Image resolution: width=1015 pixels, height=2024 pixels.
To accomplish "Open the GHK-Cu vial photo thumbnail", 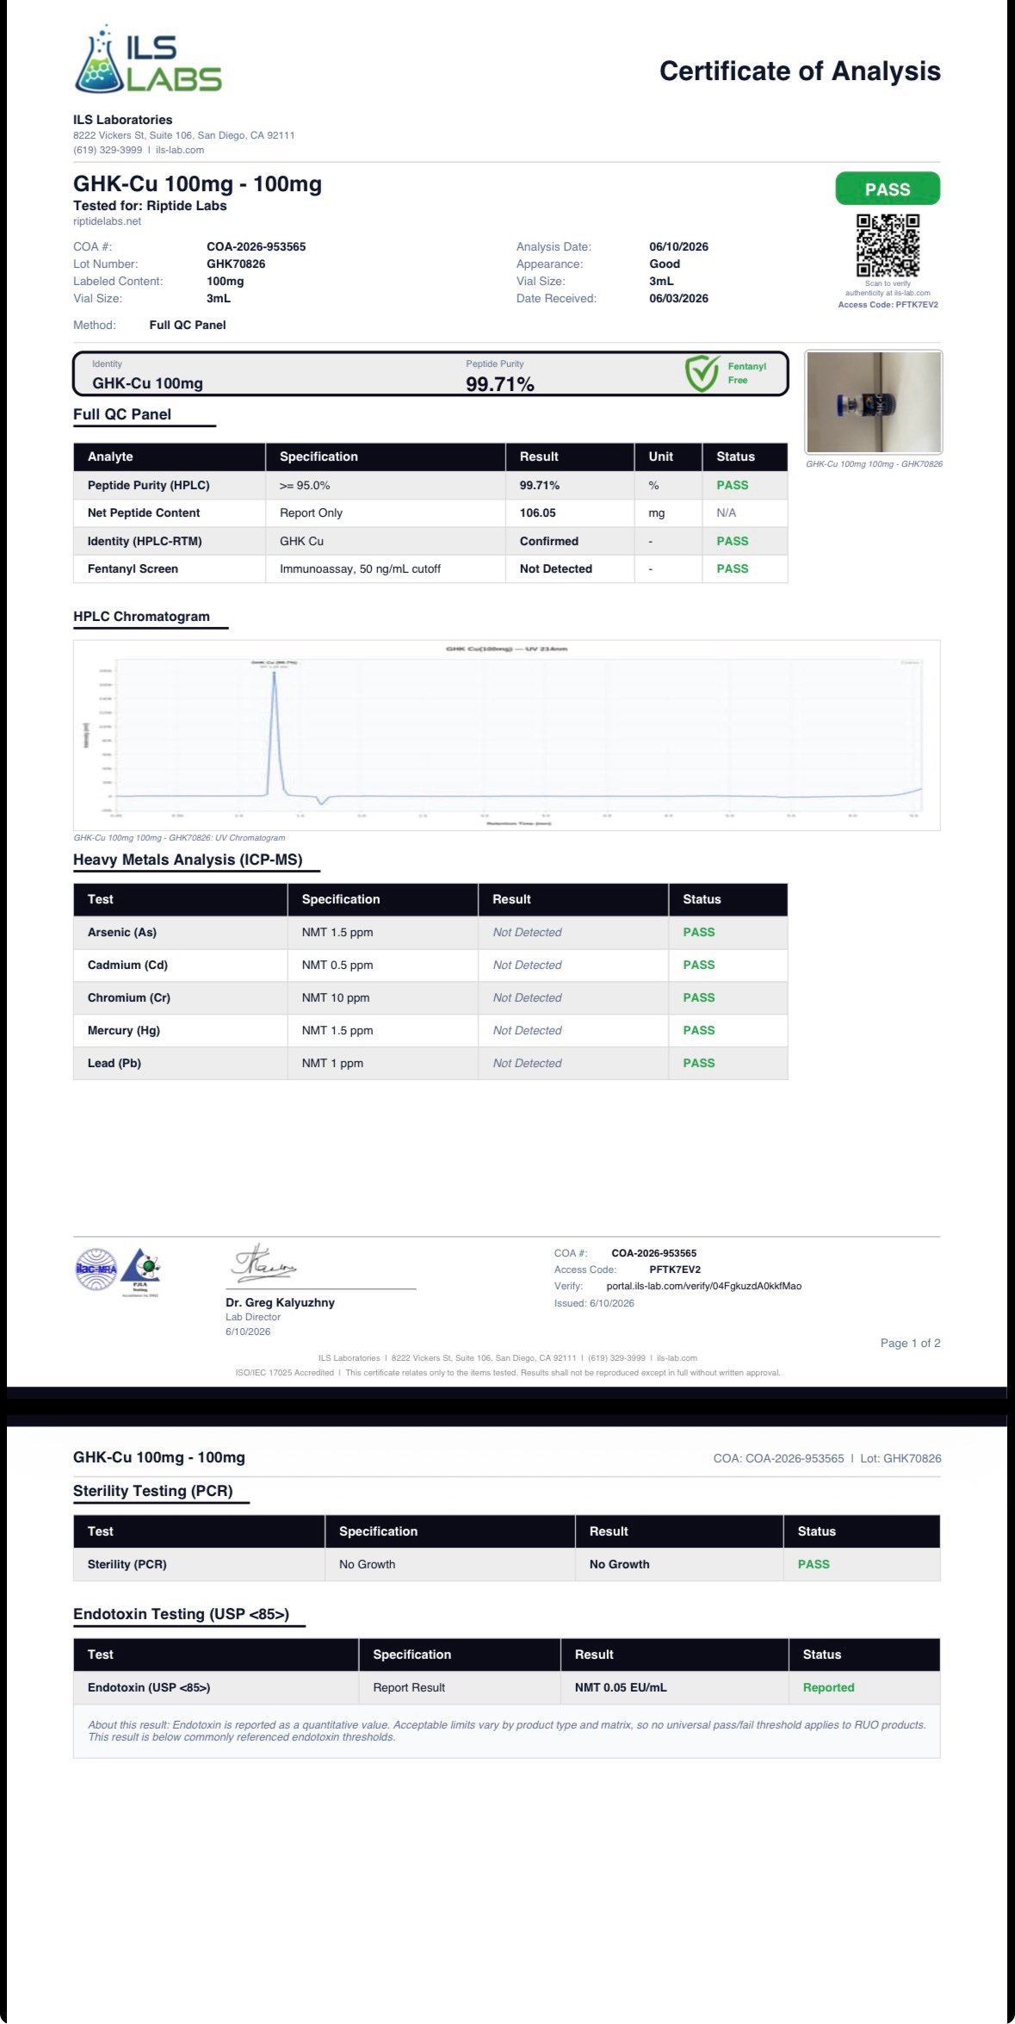I will tap(874, 401).
